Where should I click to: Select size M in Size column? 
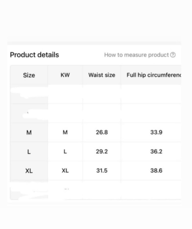coord(29,132)
